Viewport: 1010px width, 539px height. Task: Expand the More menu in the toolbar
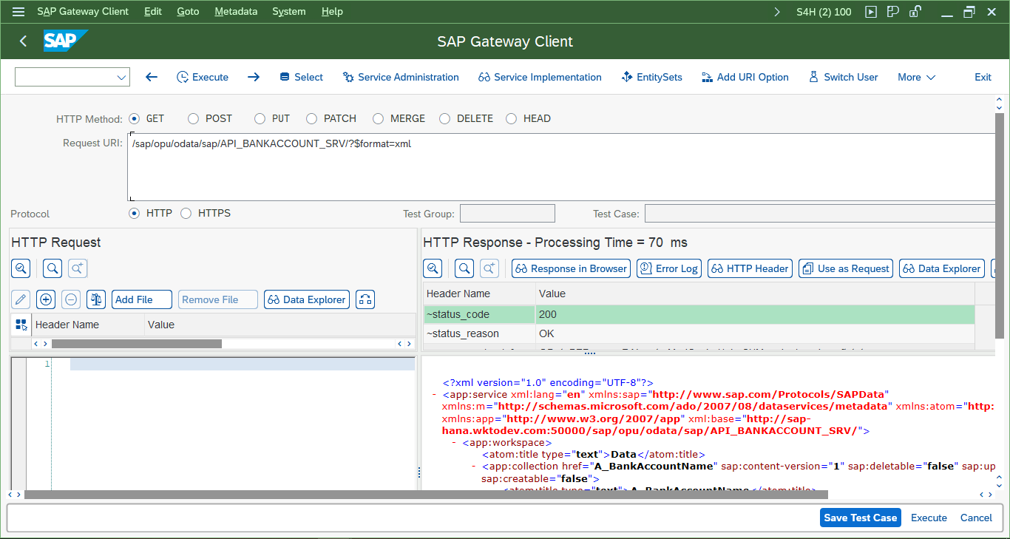(x=915, y=76)
